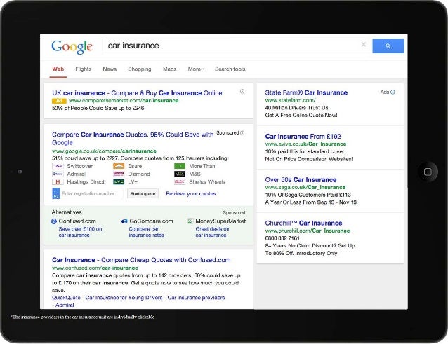Click the yellow Ad badge

click(59, 101)
